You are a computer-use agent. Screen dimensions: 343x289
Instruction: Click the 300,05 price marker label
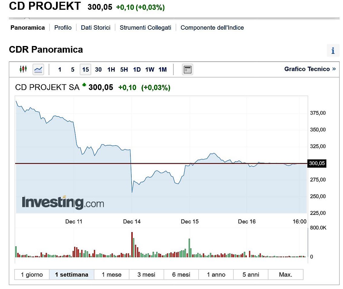pos(317,163)
